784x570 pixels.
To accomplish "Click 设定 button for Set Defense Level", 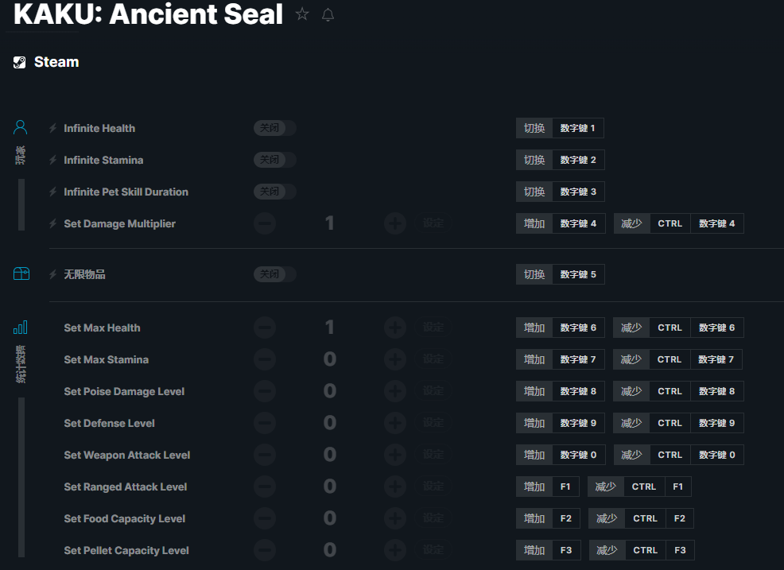I will click(433, 423).
